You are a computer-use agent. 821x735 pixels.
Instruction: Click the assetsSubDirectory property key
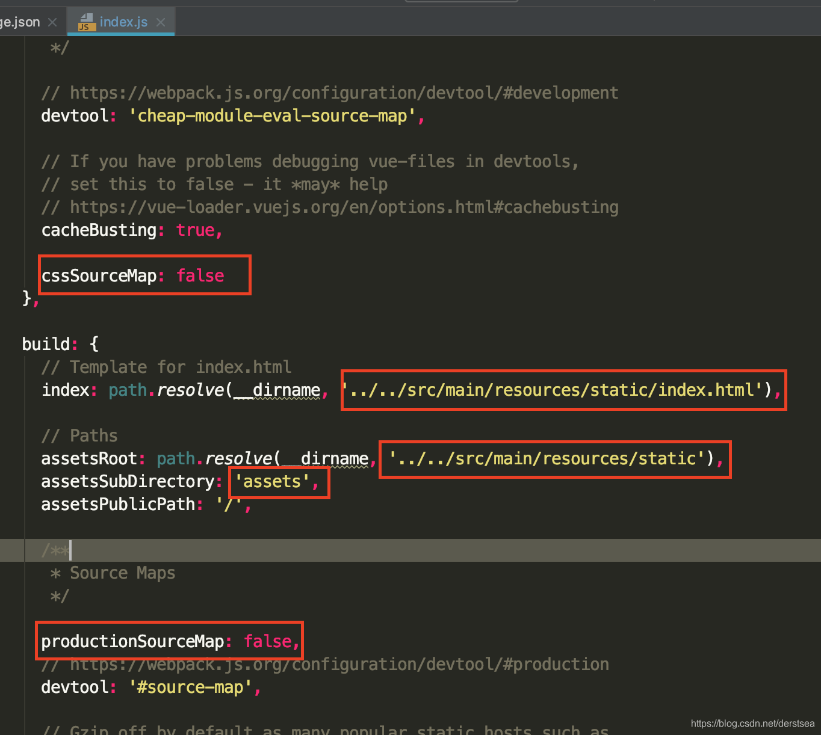pos(128,481)
